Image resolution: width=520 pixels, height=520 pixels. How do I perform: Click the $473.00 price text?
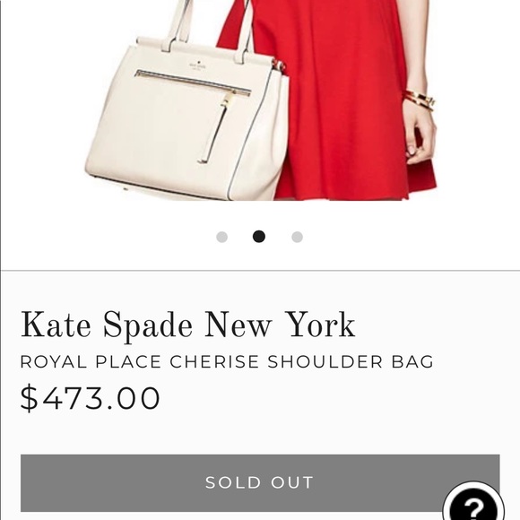tap(91, 398)
